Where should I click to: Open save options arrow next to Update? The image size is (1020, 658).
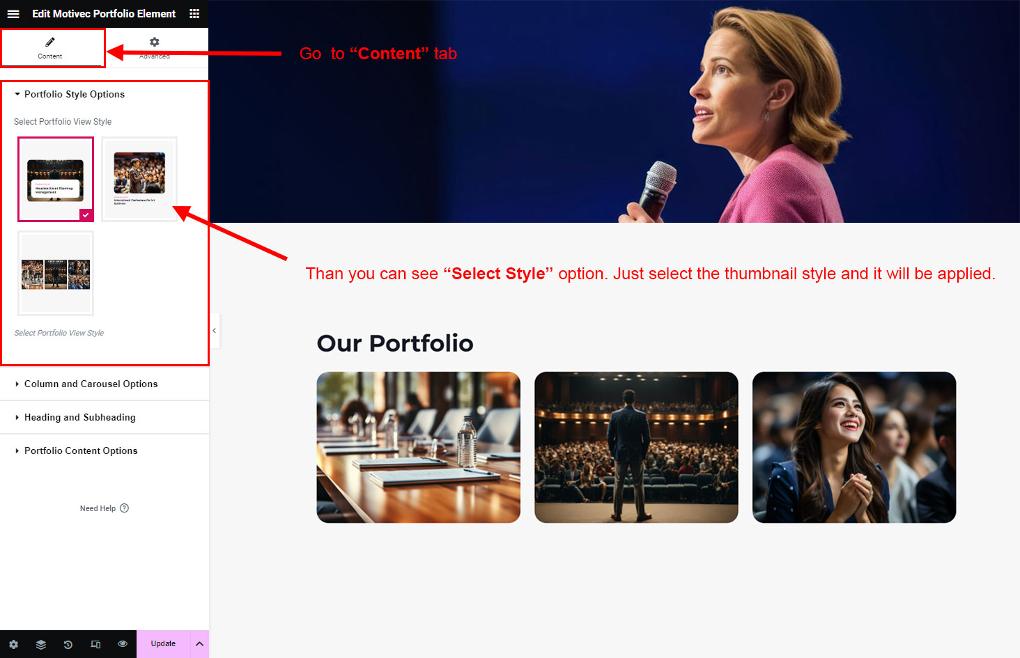pyautogui.click(x=199, y=644)
